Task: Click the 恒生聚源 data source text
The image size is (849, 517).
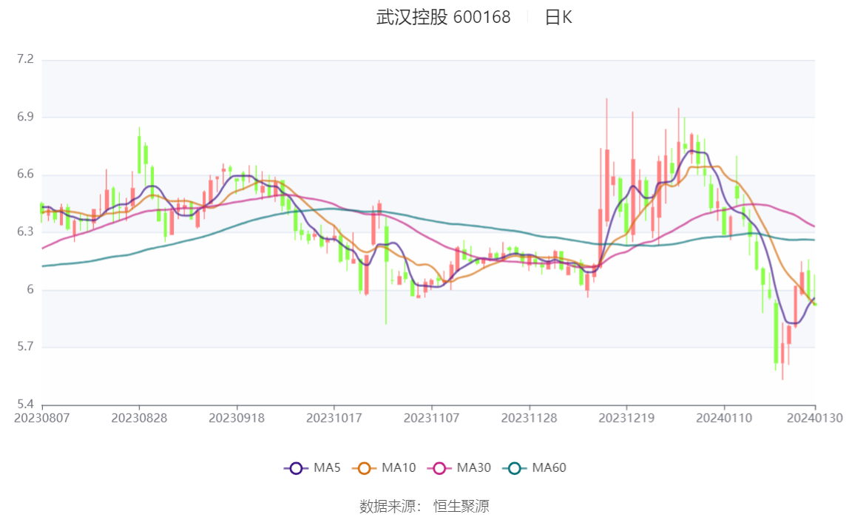Action: [x=461, y=507]
